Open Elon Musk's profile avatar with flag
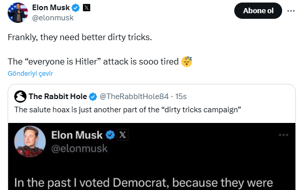The height and width of the screenshot is (190, 302). [x=18, y=13]
